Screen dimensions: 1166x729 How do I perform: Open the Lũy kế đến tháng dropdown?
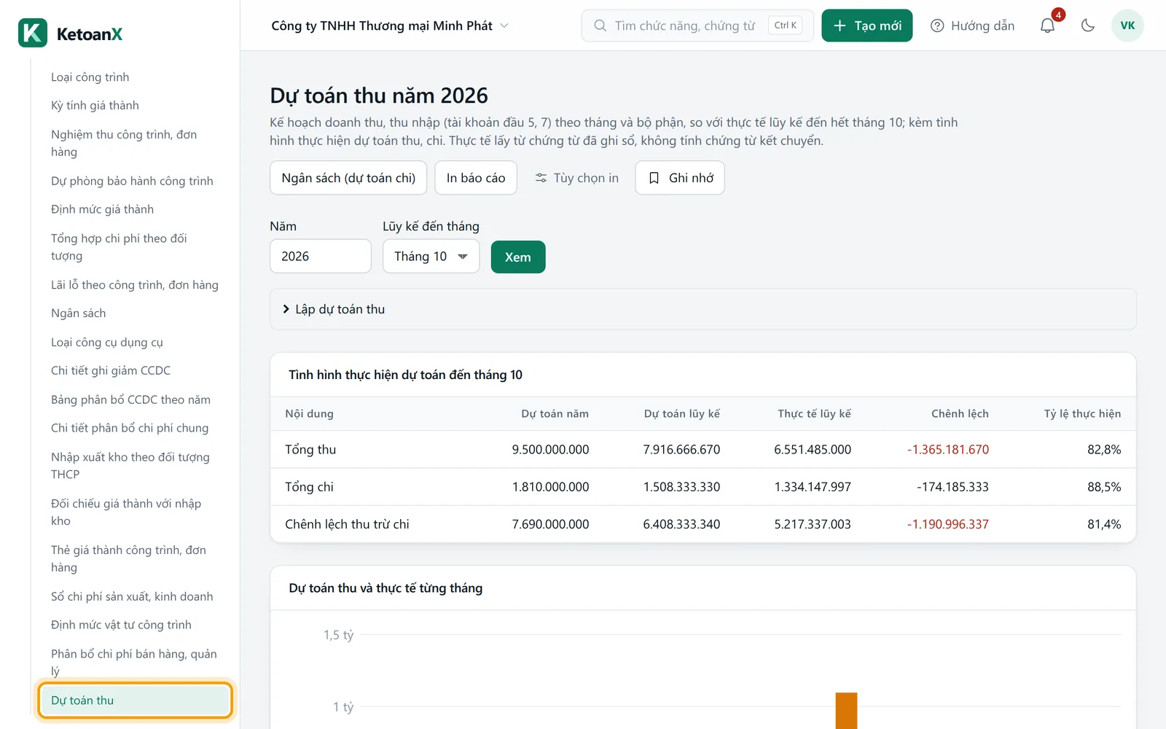[x=431, y=257]
